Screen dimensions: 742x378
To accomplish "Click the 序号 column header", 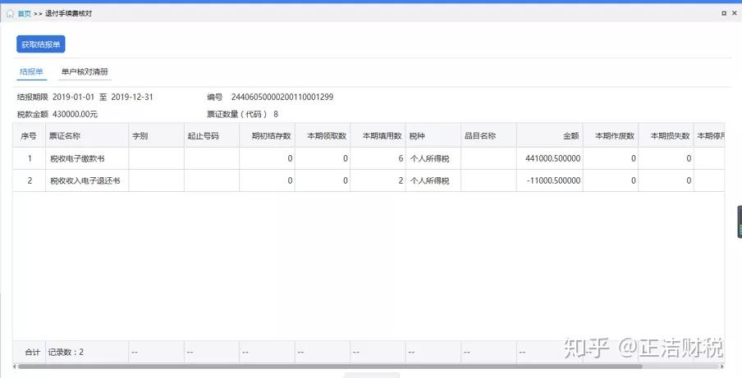I will click(29, 136).
